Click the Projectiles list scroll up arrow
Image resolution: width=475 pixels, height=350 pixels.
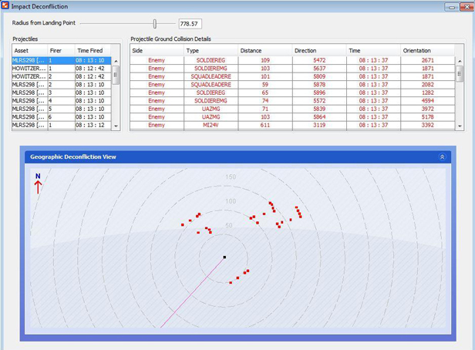click(116, 61)
